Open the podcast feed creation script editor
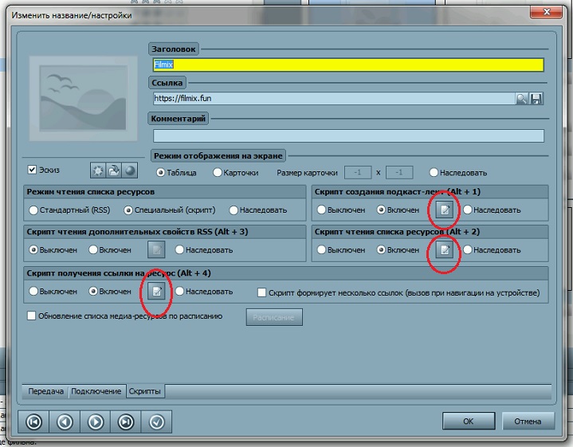 [445, 210]
